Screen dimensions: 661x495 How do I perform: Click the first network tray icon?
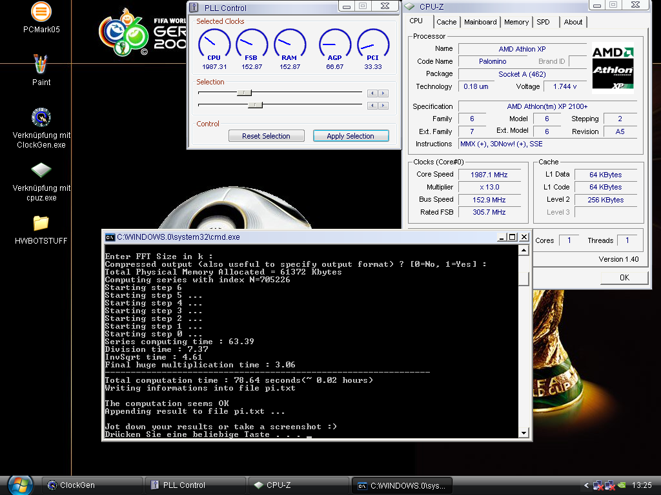pyautogui.click(x=598, y=486)
